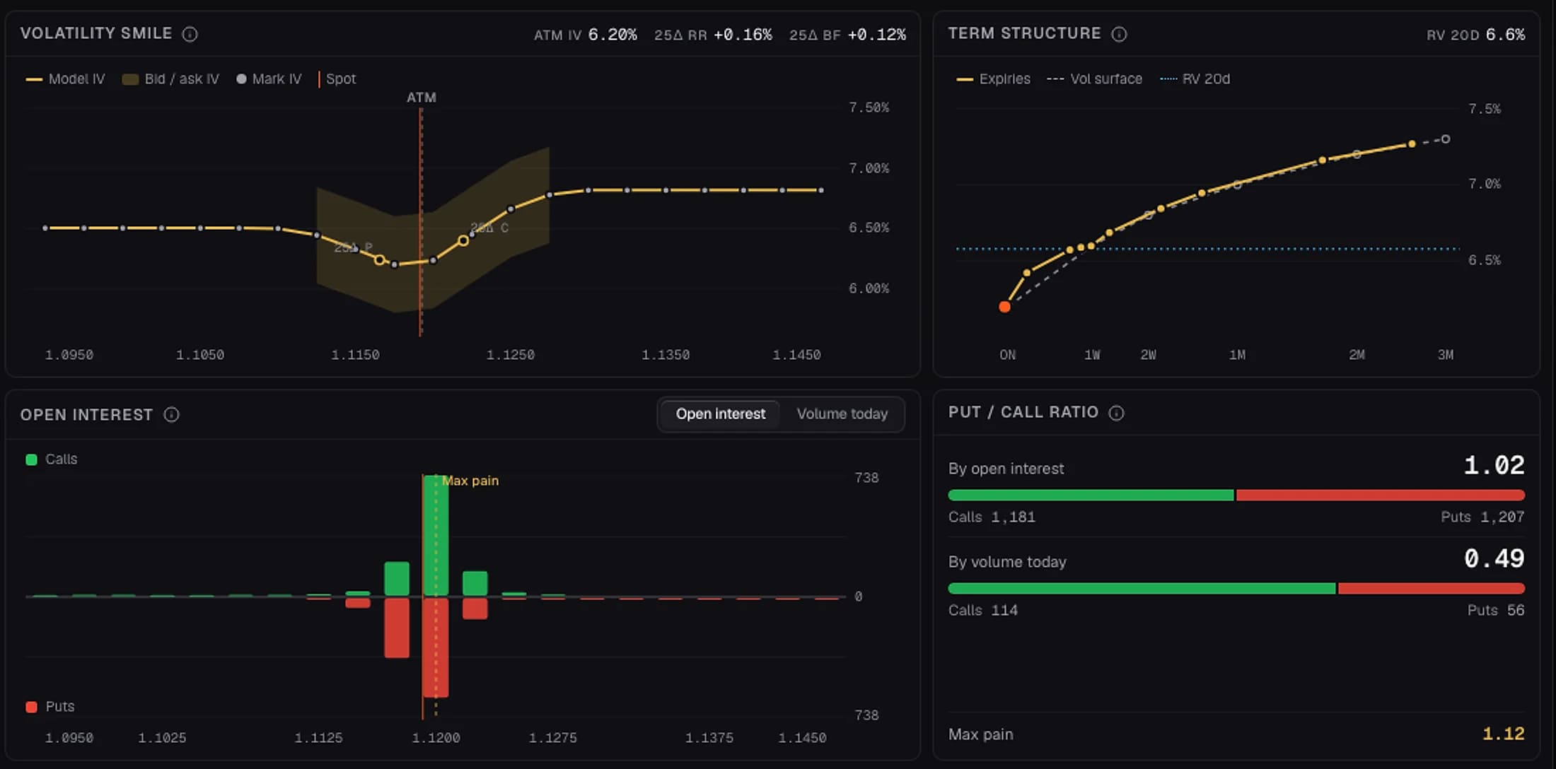
Task: Click the Puts 56 label
Action: (x=1496, y=611)
